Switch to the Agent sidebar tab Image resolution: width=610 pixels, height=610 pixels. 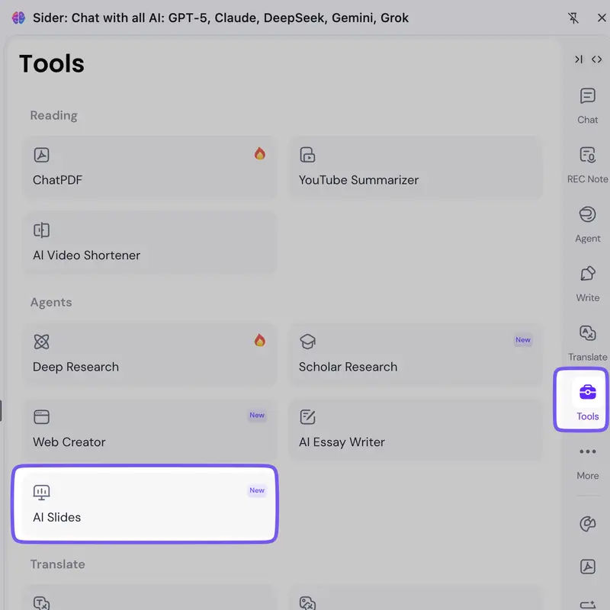point(587,224)
